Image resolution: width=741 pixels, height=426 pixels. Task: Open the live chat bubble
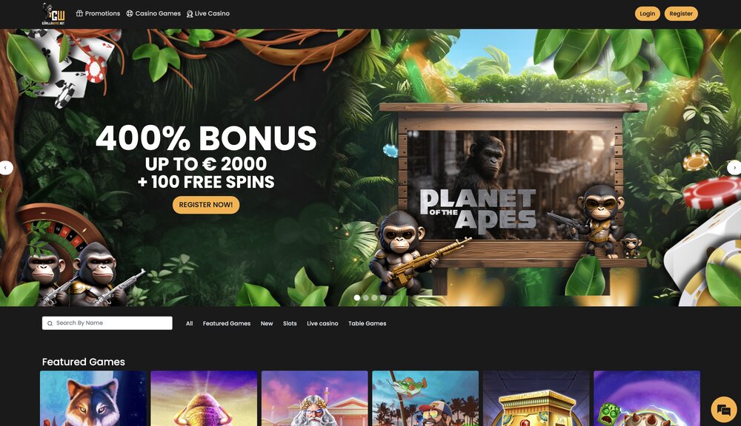[723, 410]
